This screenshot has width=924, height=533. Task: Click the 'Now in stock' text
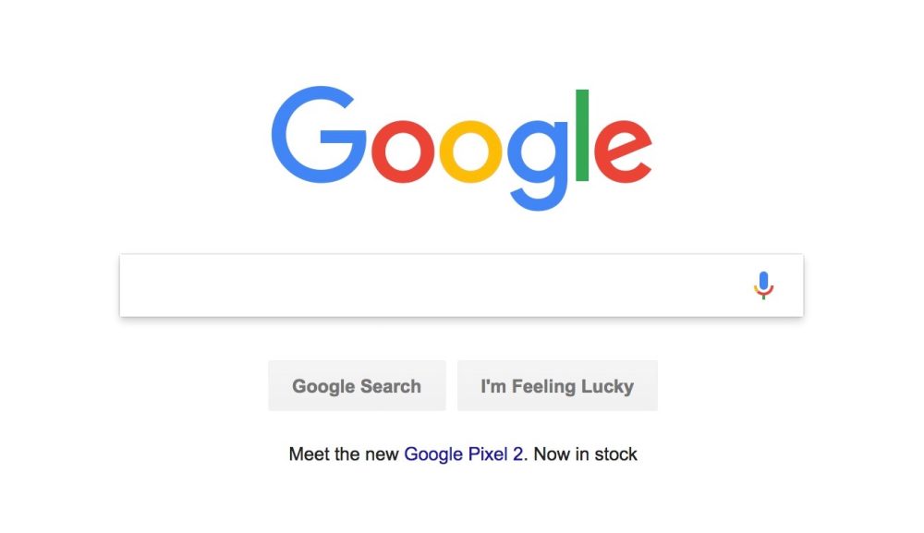click(585, 454)
